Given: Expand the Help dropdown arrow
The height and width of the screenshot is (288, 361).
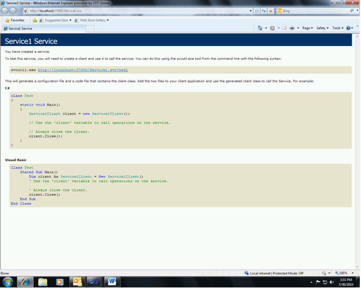Looking at the screenshot, I should tap(352, 28).
